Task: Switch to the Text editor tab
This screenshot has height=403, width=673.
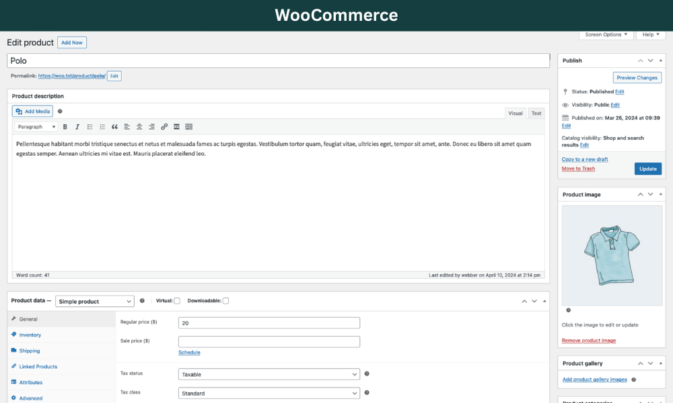Action: coord(536,114)
